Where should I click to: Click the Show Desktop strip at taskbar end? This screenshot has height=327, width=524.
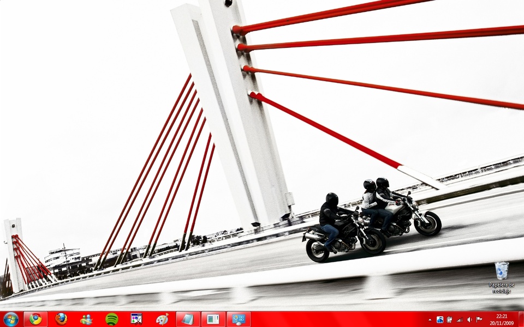(521, 319)
